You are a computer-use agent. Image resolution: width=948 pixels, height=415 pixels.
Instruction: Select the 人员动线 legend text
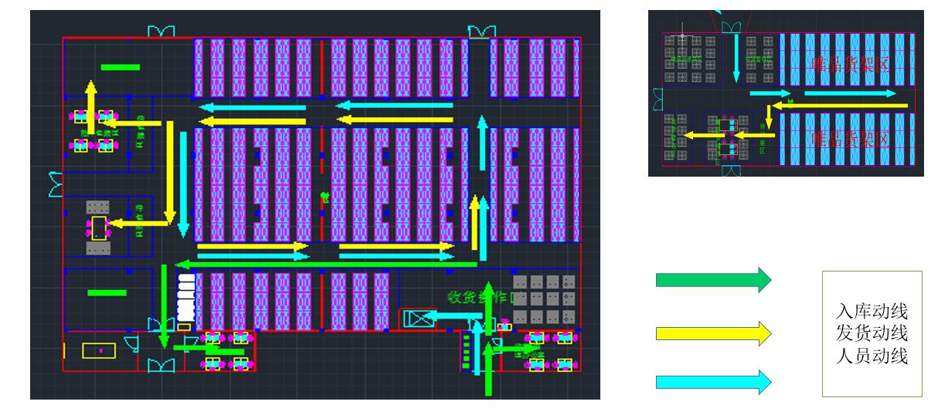(x=872, y=356)
